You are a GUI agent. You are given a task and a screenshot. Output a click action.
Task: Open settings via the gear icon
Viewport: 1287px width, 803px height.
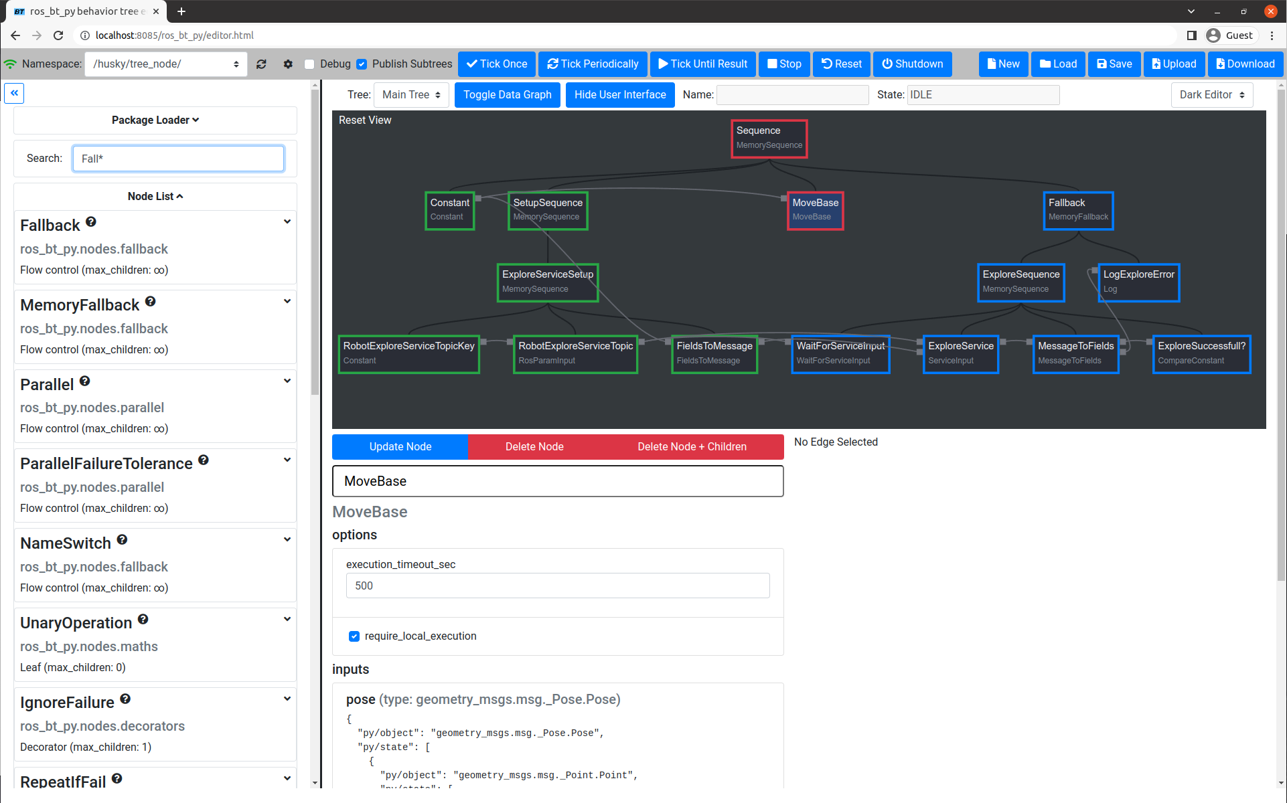coord(288,64)
